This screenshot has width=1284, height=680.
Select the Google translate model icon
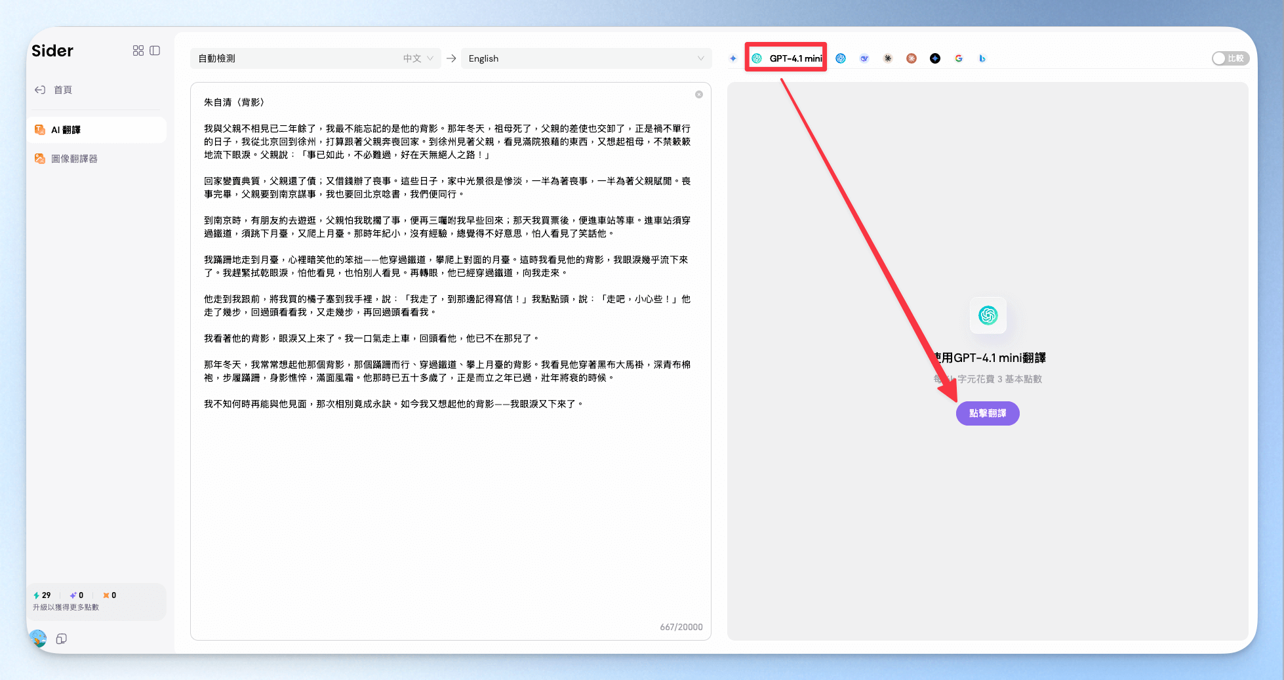tap(959, 58)
